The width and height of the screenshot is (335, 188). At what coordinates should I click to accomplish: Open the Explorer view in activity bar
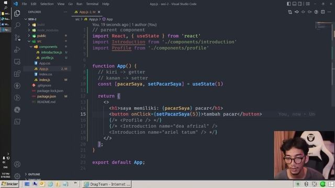pyautogui.click(x=17, y=14)
